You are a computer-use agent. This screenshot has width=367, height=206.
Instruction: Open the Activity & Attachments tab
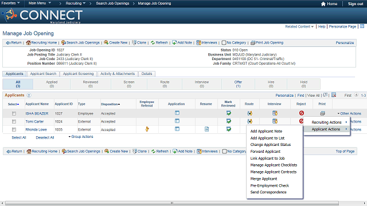(x=118, y=74)
